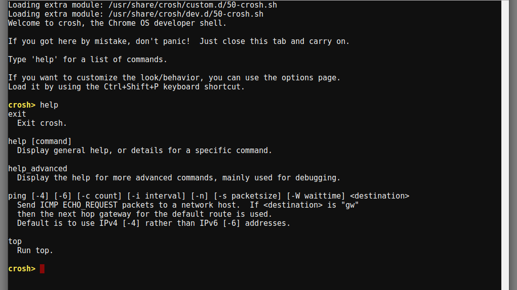Screen dimensions: 517x290
Task: Click the 'exit' command name in the help list
Action: (17, 114)
